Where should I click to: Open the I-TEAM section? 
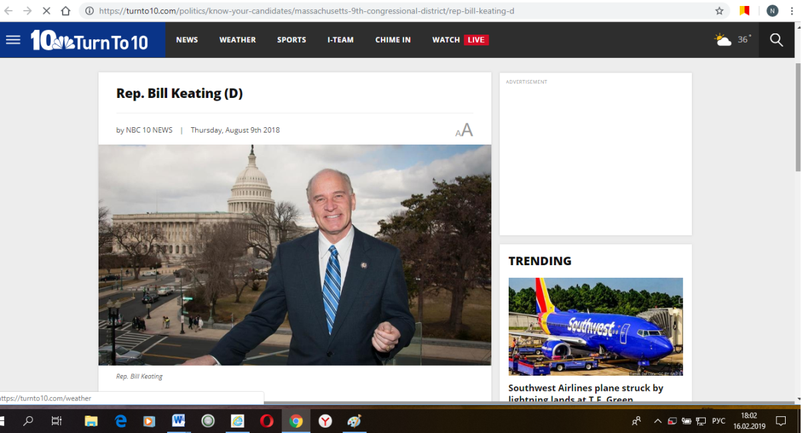pos(340,40)
